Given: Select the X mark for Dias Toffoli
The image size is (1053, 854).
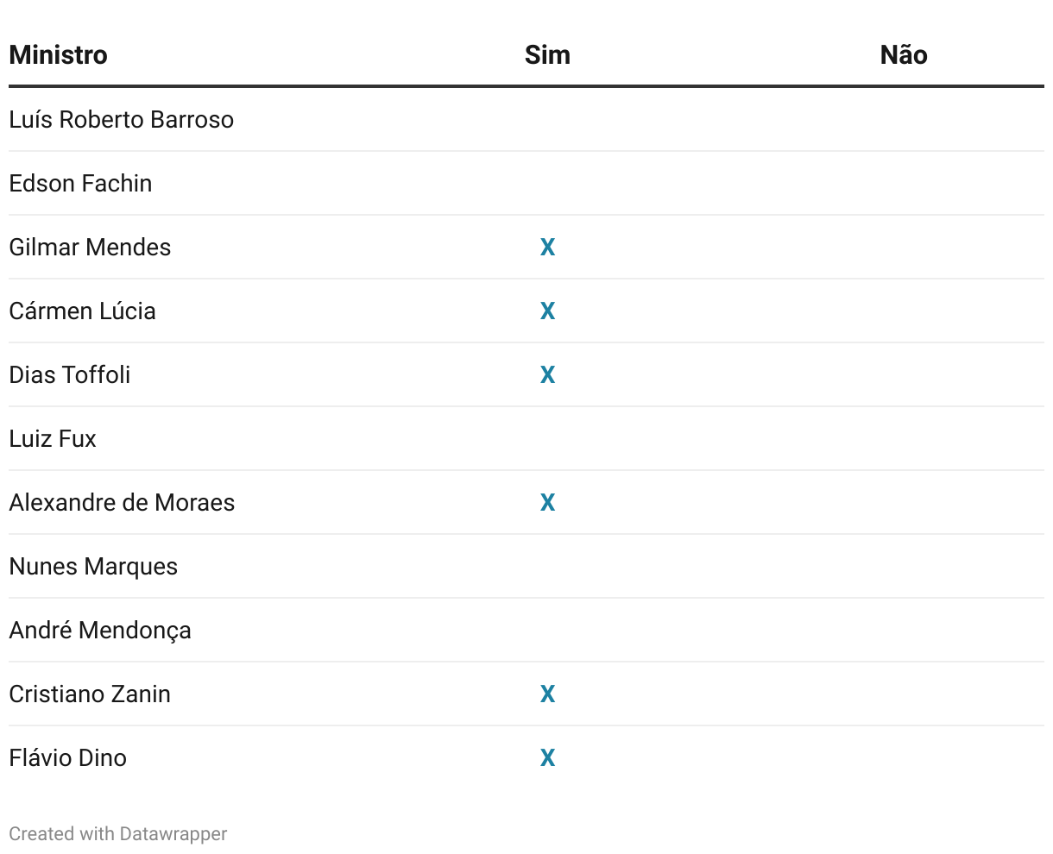Looking at the screenshot, I should [x=547, y=375].
